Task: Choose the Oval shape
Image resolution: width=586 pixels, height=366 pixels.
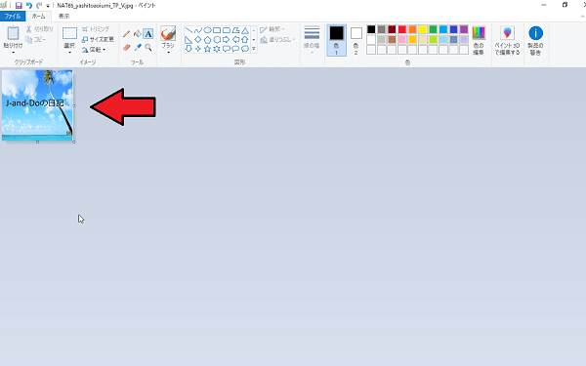Action: click(207, 30)
